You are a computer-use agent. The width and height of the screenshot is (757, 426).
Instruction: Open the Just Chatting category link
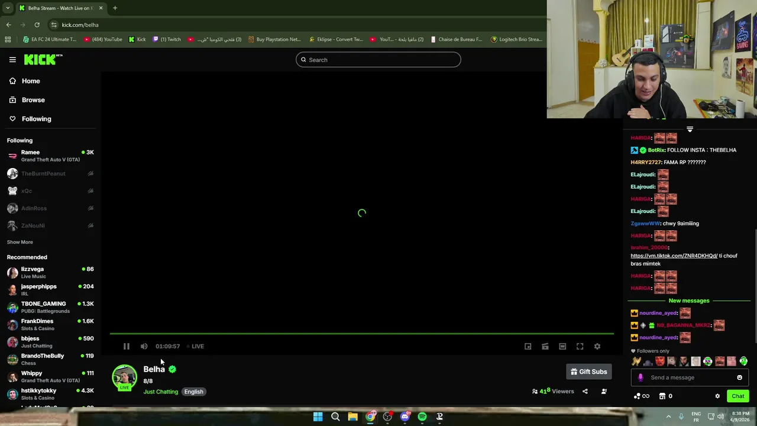click(x=160, y=392)
